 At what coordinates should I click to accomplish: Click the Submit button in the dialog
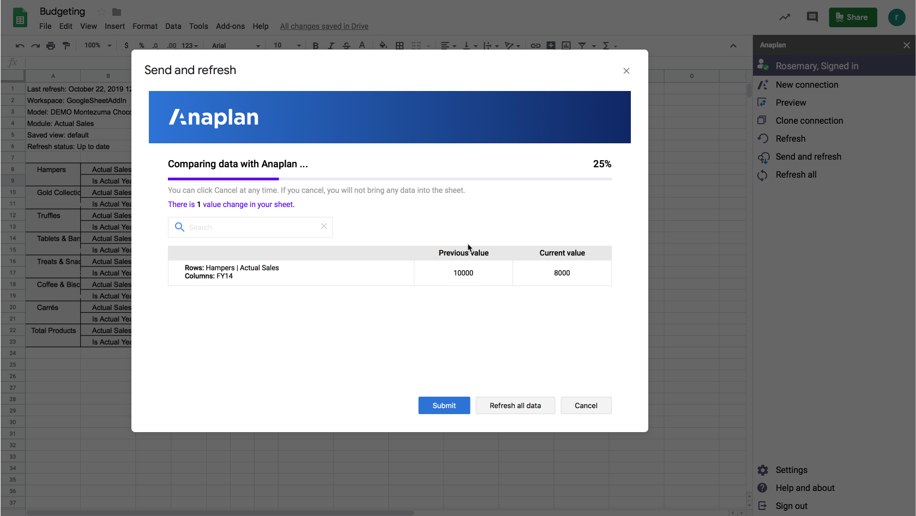(x=444, y=405)
